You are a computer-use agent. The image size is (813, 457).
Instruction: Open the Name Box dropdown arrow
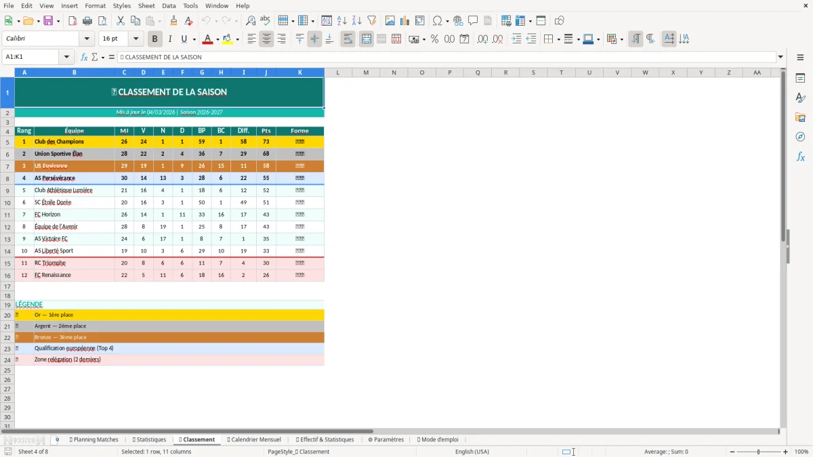(68, 58)
